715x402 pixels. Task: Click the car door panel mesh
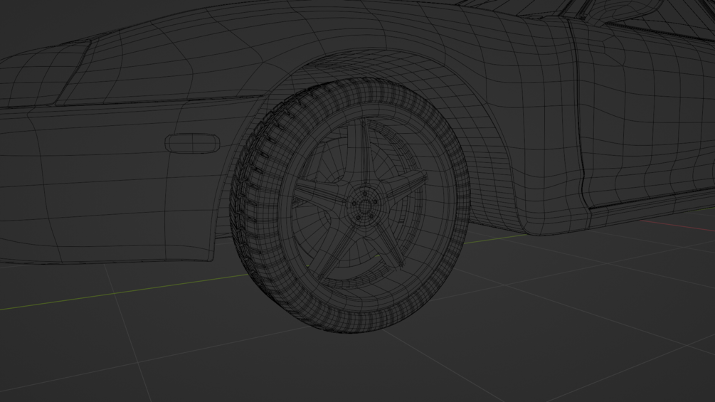[x=647, y=114]
